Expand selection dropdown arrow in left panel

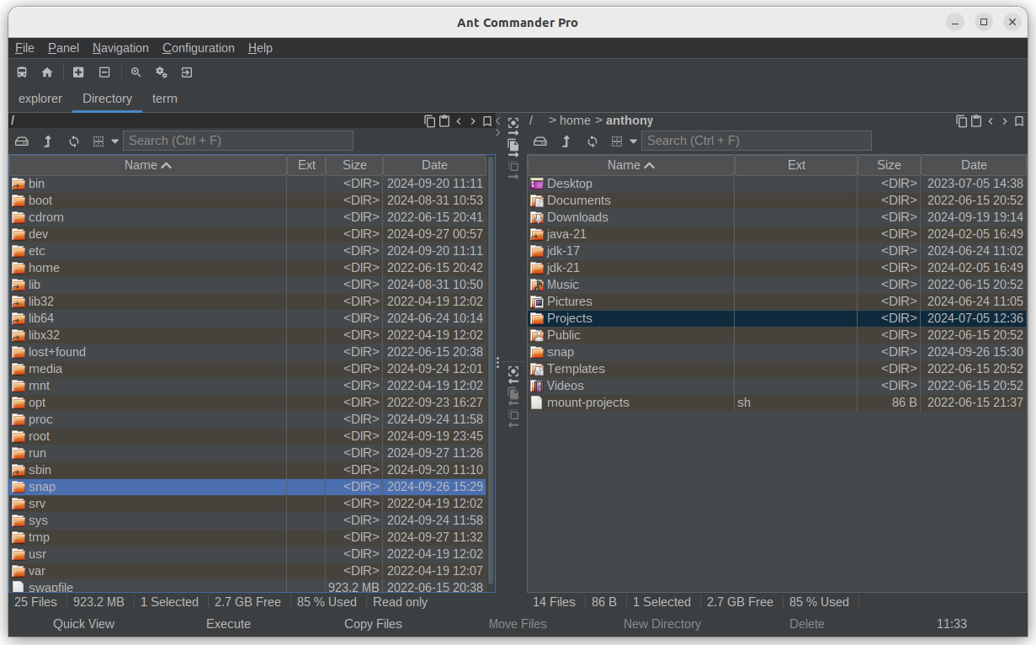tap(115, 141)
